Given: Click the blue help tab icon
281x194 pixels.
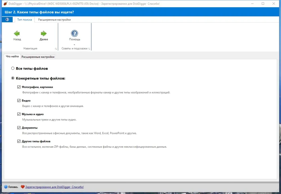Looking at the screenshot, I should [x=7, y=20].
